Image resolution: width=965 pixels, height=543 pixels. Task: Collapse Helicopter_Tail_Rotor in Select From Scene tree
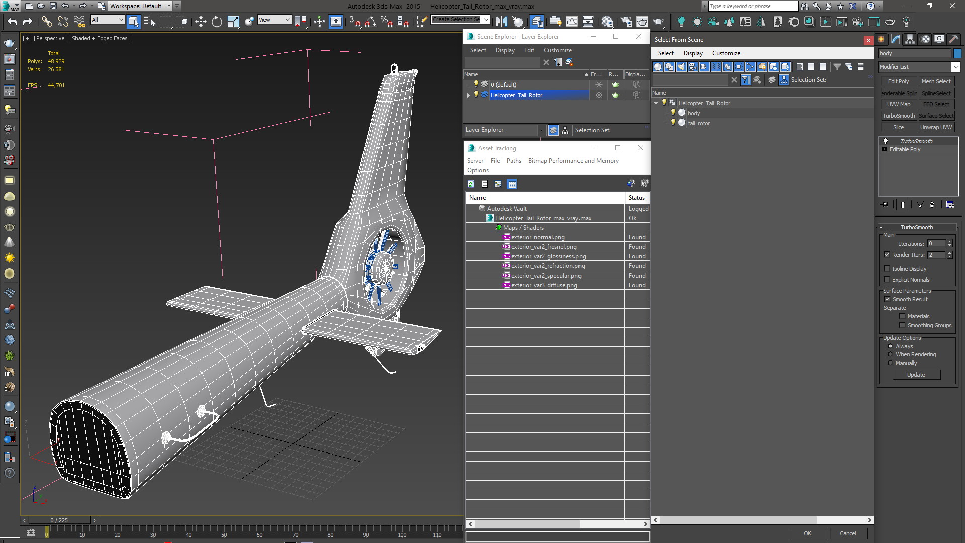(656, 103)
